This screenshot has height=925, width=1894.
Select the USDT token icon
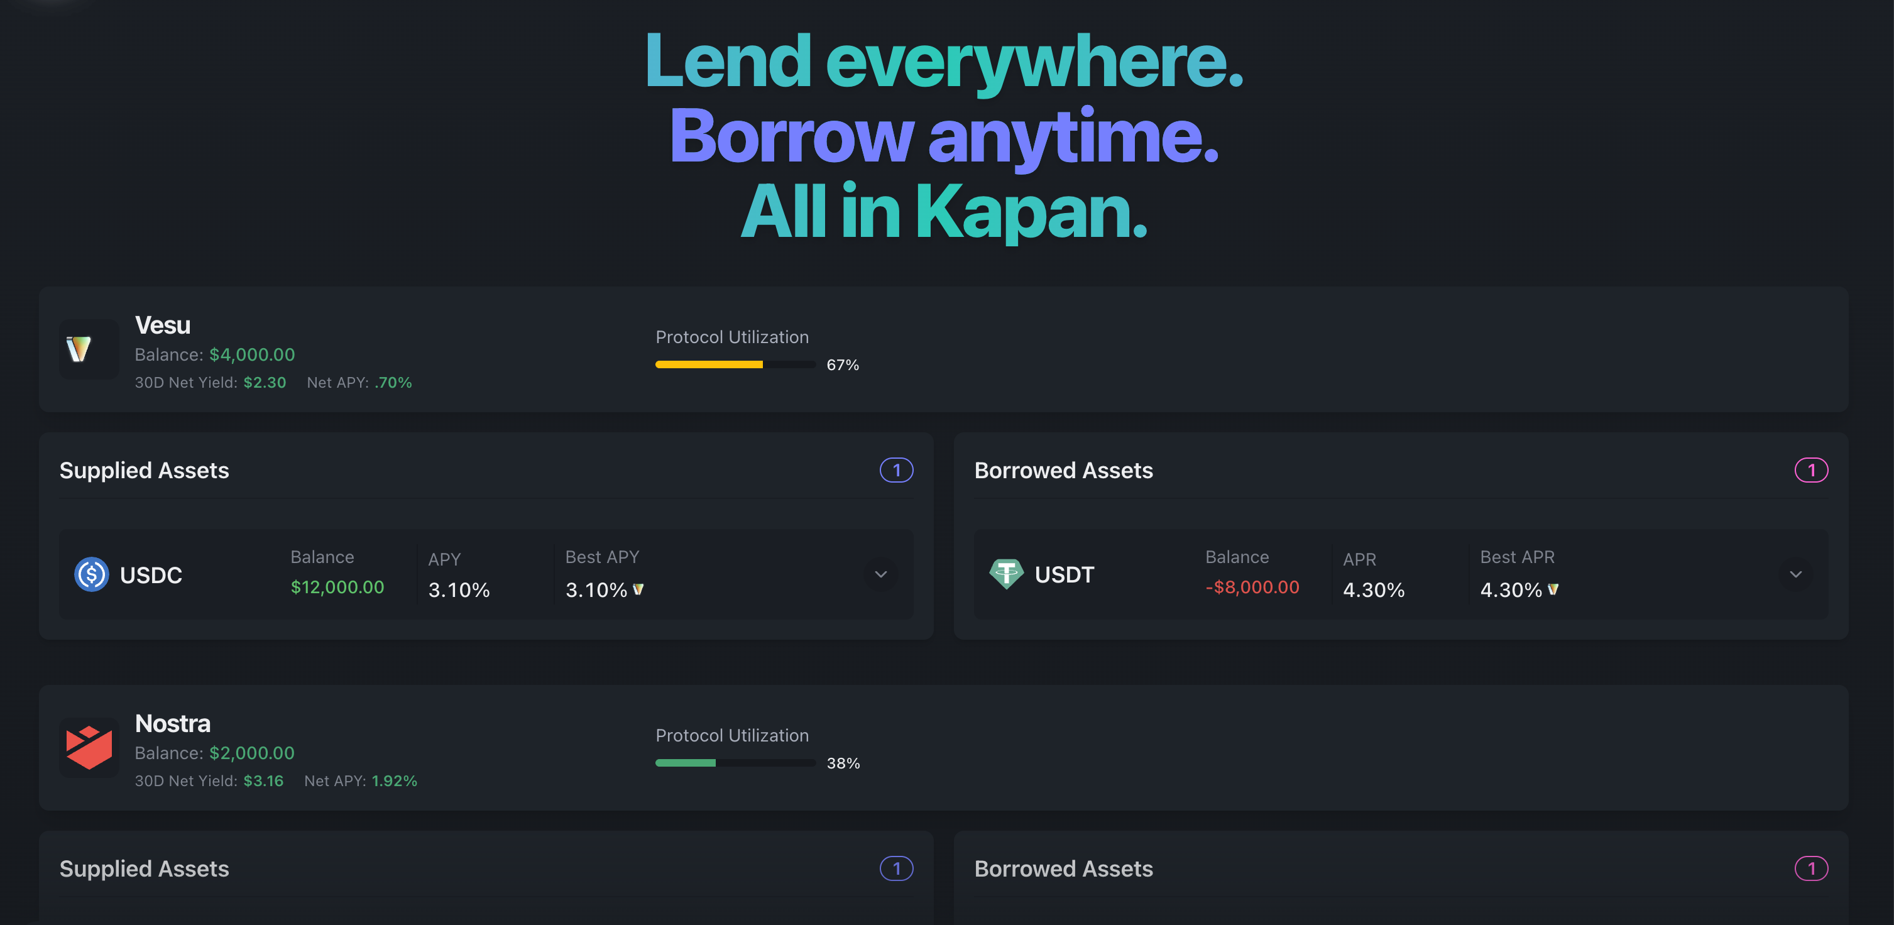[x=1006, y=574]
